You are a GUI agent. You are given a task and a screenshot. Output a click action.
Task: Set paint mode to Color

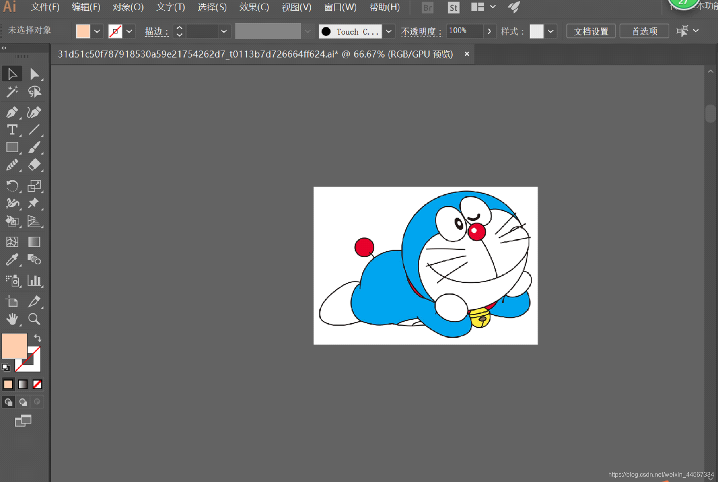(8, 384)
